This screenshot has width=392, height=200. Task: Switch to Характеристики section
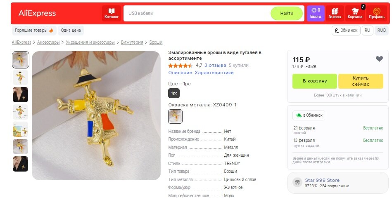pyautogui.click(x=214, y=73)
